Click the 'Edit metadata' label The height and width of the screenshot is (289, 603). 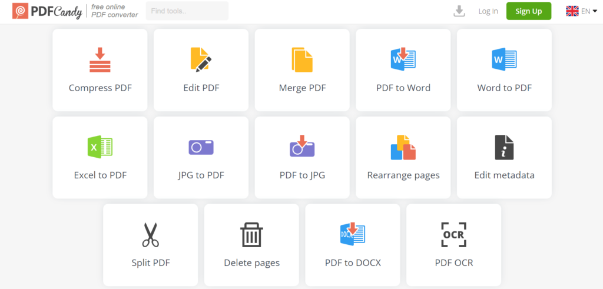[x=504, y=175]
